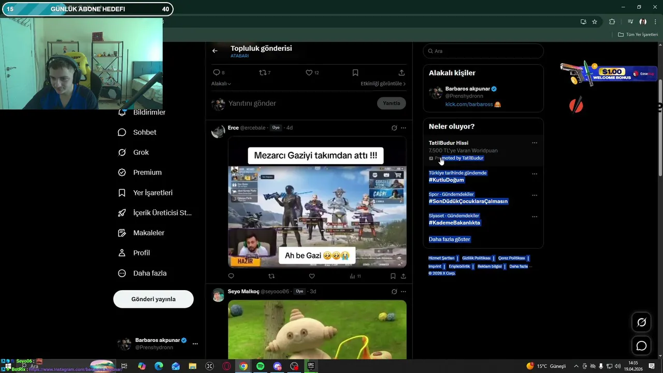This screenshot has height=373, width=663.
Task: Open the kick.com/barbaross link
Action: pyautogui.click(x=469, y=104)
